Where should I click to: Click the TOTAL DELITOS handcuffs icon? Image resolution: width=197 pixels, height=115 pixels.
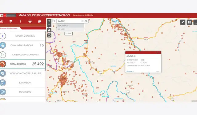coord(3,64)
